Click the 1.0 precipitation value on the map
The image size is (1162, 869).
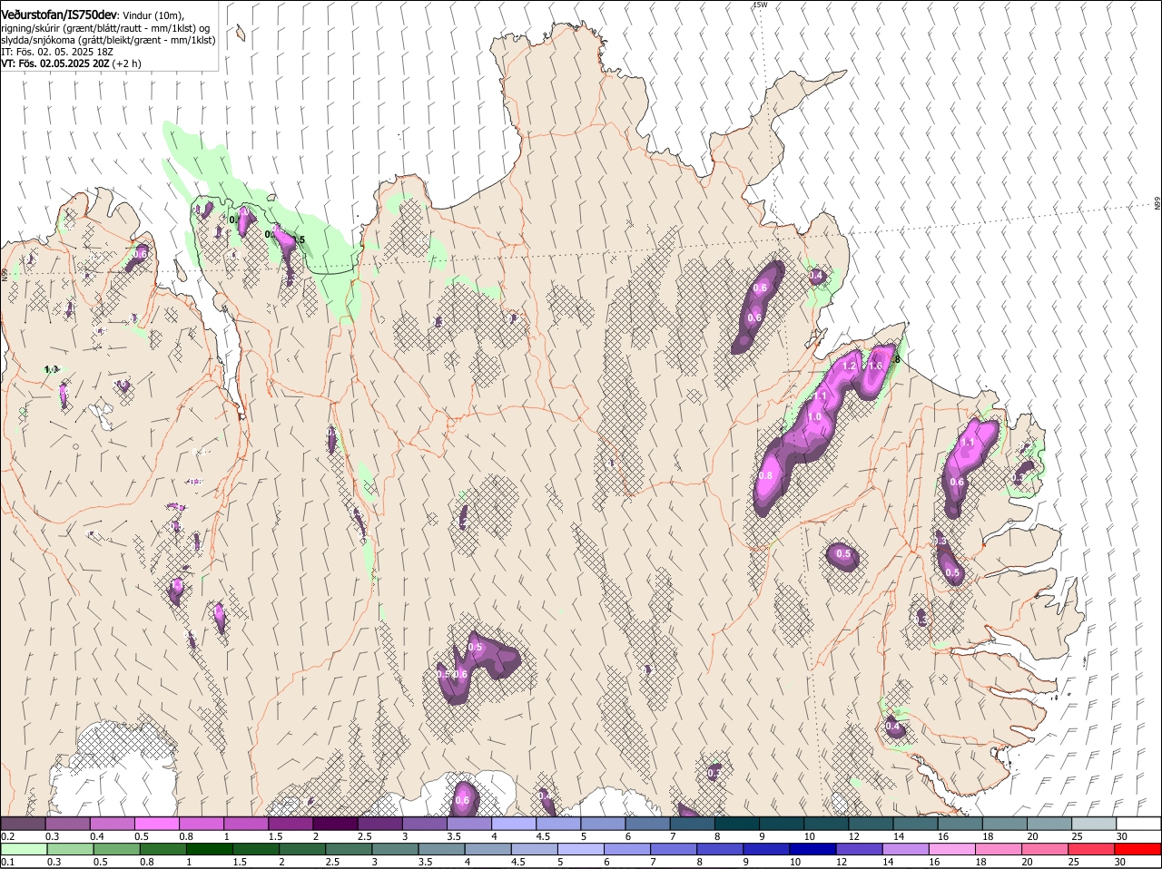[x=814, y=417]
